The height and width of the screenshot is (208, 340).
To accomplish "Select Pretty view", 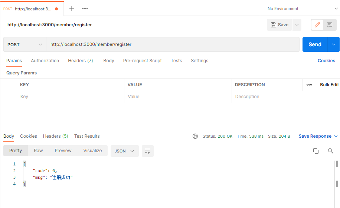I will 16,151.
